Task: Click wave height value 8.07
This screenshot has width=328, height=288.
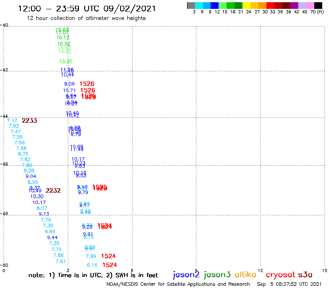Action: click(x=42, y=208)
